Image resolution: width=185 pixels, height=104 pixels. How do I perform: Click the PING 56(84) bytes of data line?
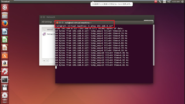tap(89, 28)
